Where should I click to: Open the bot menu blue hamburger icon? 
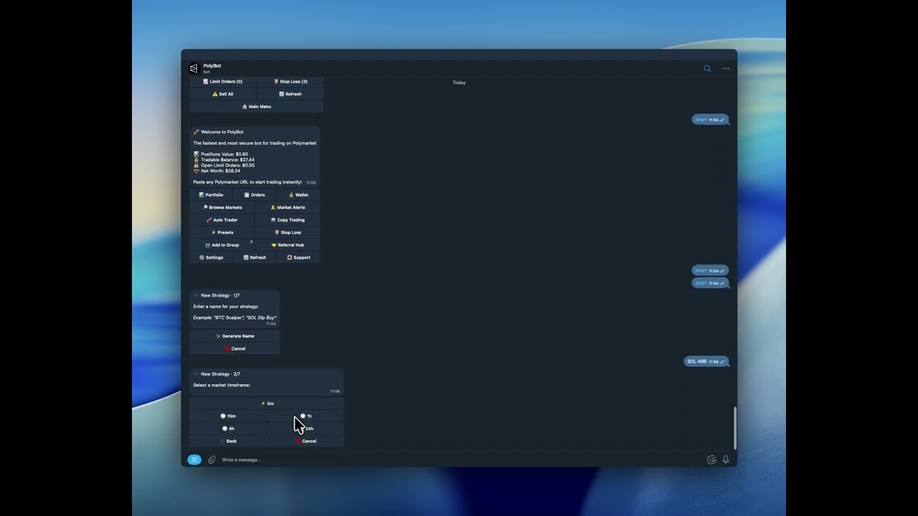194,459
